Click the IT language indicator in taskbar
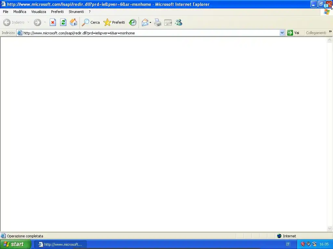The width and height of the screenshot is (333, 249). coord(288,244)
